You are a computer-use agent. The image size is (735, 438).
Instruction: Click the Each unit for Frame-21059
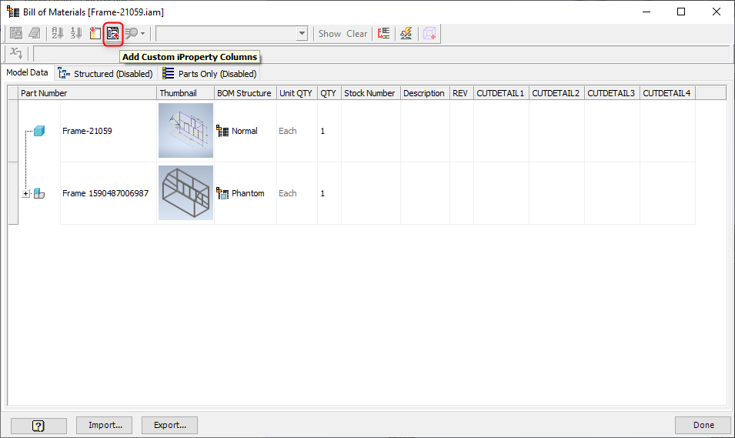coord(288,131)
